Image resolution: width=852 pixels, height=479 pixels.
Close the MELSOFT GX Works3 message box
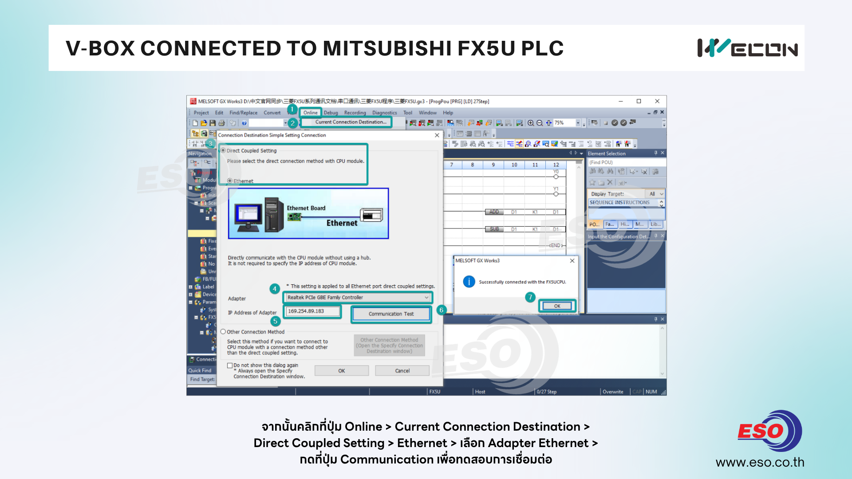pyautogui.click(x=572, y=261)
